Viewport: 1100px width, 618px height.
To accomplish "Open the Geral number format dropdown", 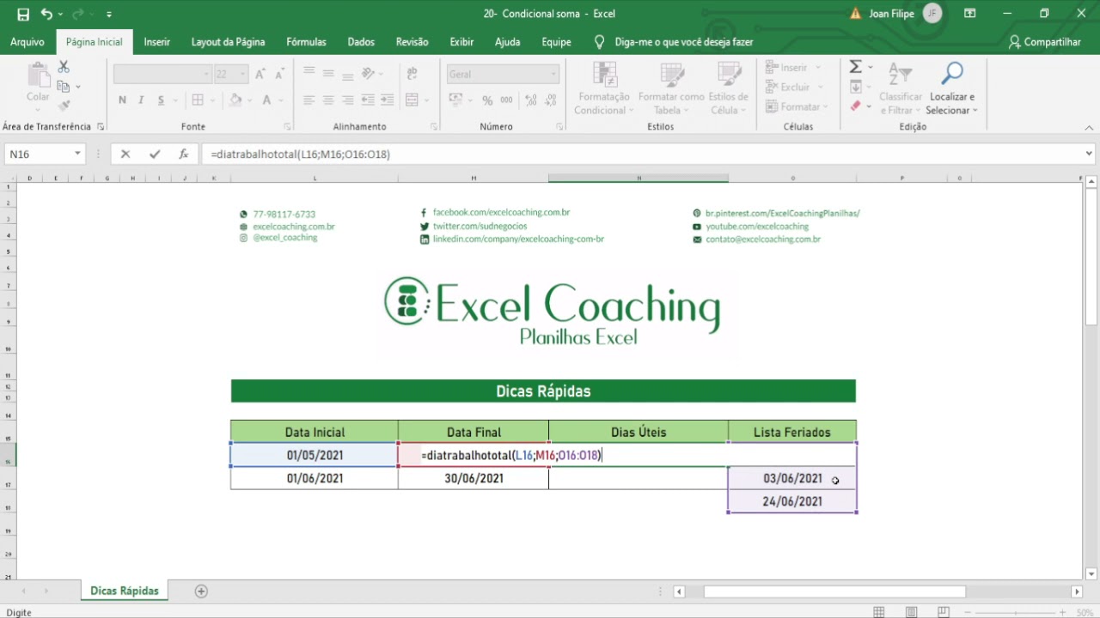I will pos(553,75).
